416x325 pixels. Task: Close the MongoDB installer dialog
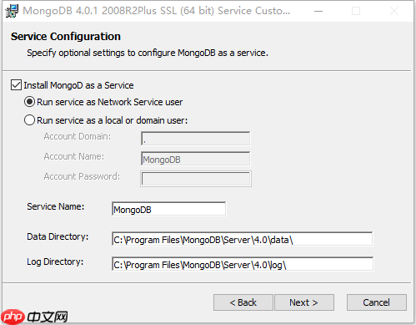[394, 11]
